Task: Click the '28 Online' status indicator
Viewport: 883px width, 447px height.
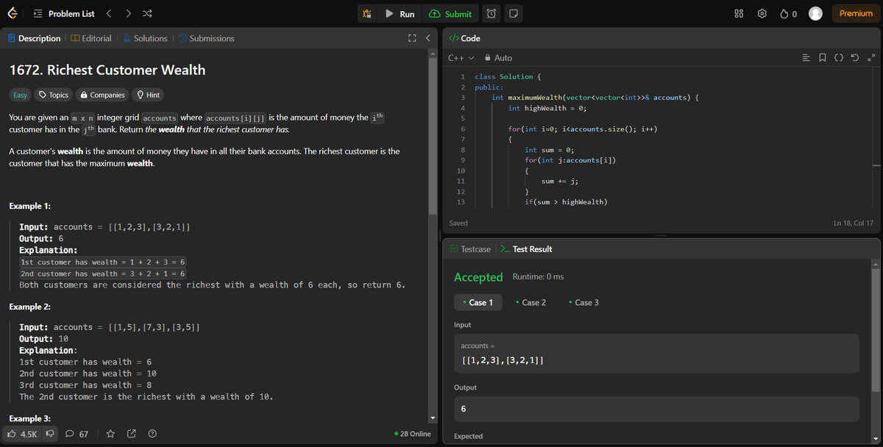Action: 413,434
